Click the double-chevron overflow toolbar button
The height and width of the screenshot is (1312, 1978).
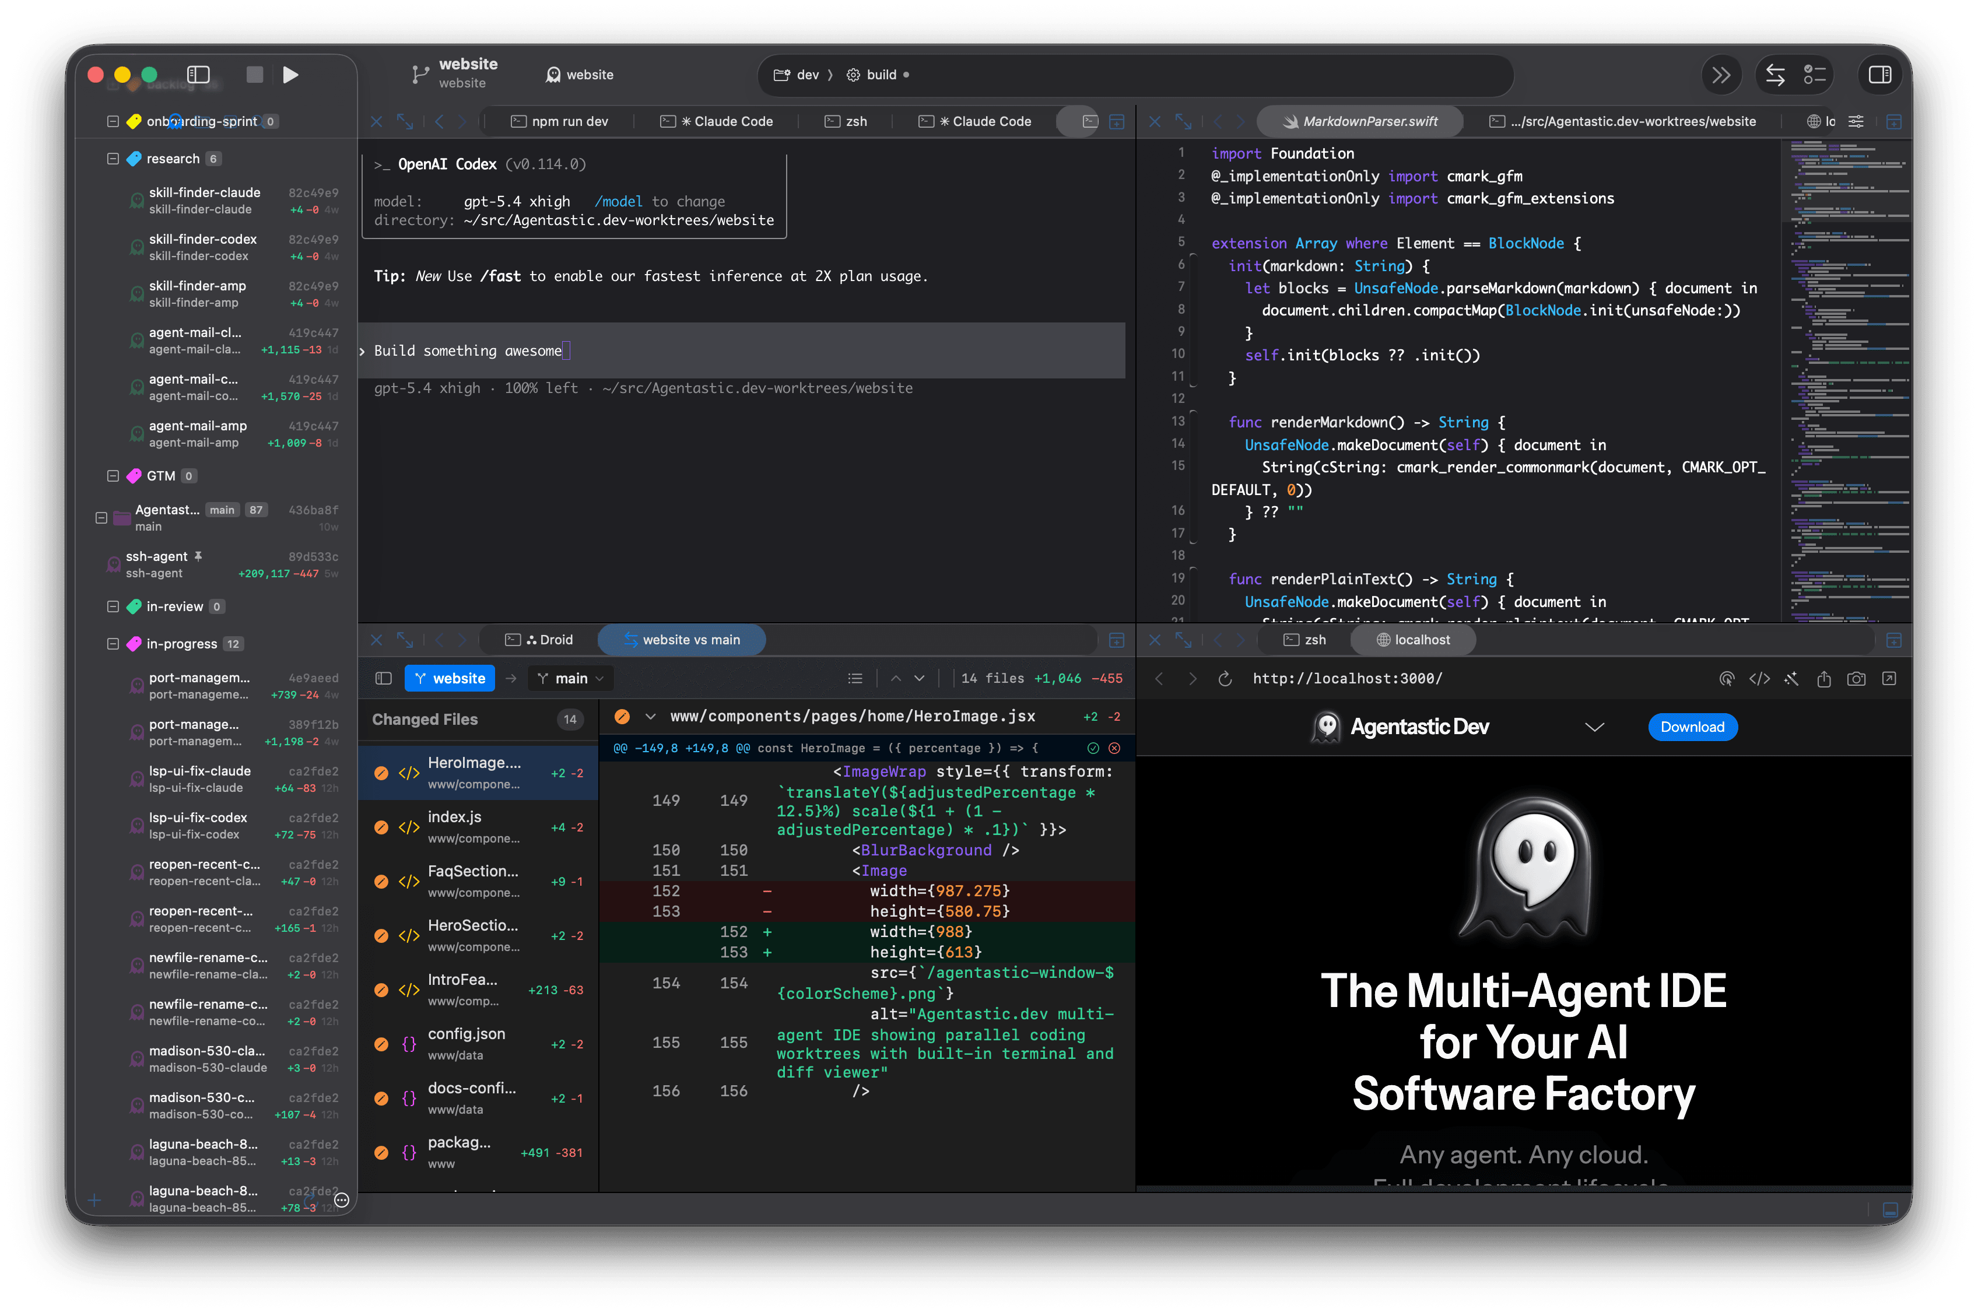pos(1720,75)
